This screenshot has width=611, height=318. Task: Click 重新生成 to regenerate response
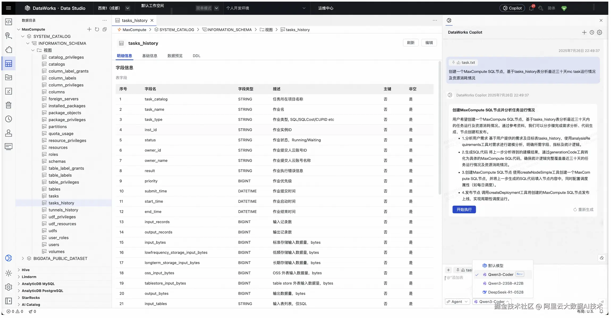click(x=583, y=209)
